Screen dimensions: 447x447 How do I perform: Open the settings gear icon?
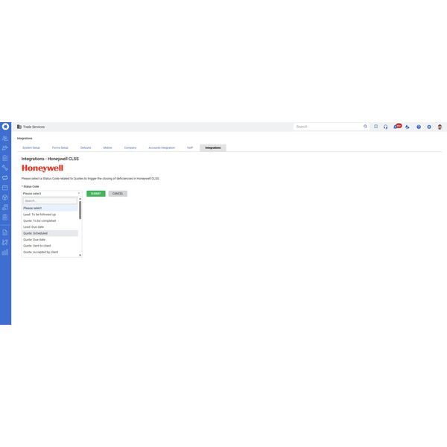(429, 127)
